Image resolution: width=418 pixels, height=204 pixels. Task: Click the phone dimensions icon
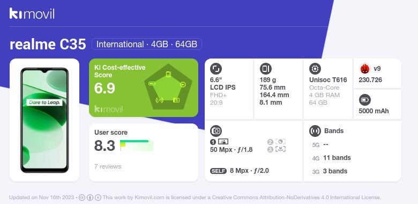[x=265, y=69]
